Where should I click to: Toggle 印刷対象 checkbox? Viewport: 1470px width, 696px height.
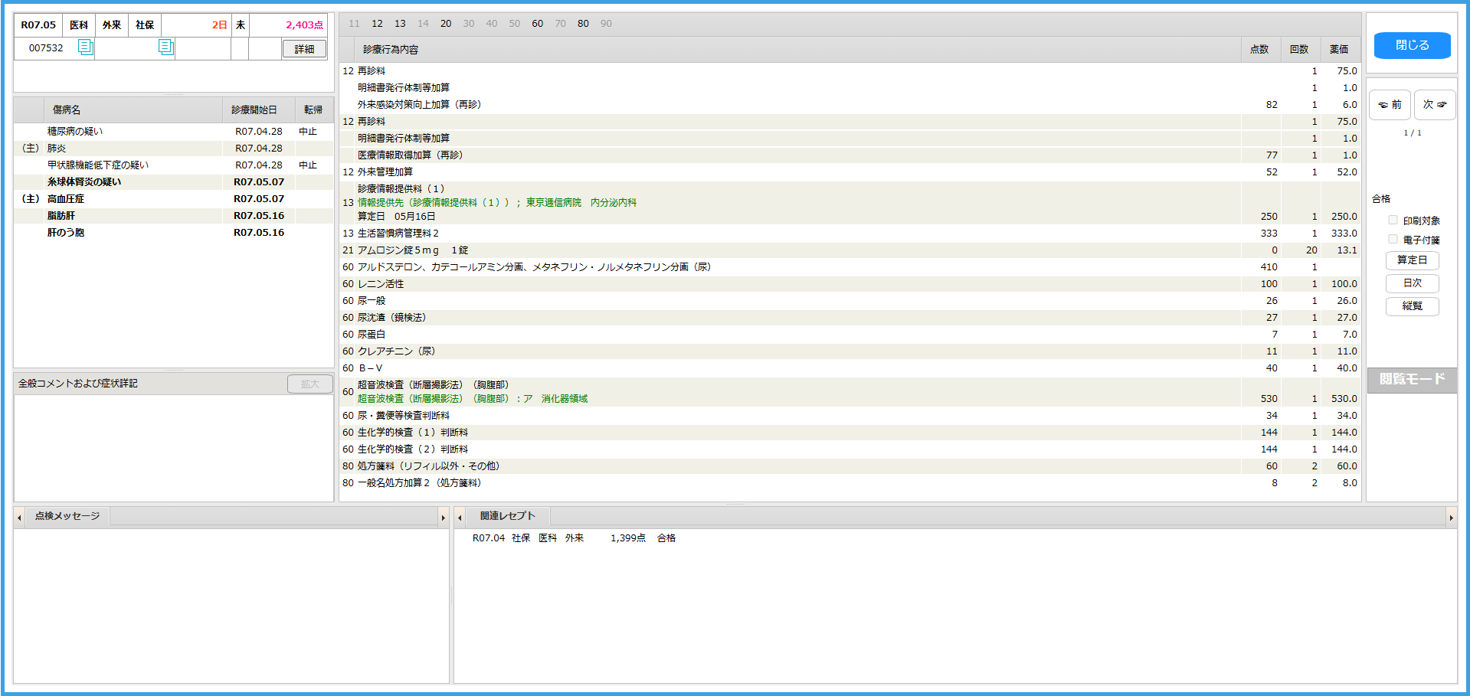coord(1393,221)
